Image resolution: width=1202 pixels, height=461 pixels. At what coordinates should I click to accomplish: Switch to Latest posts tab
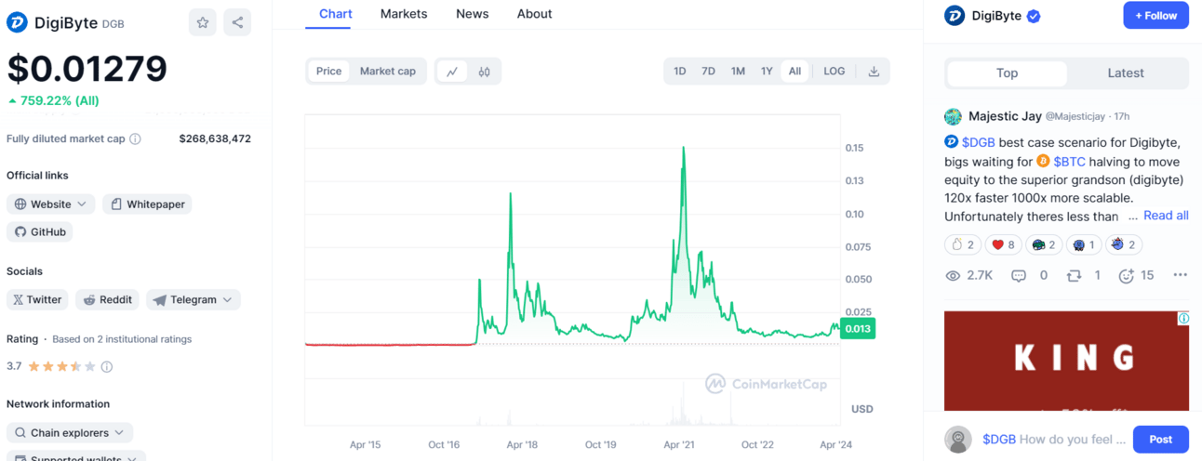click(1126, 73)
